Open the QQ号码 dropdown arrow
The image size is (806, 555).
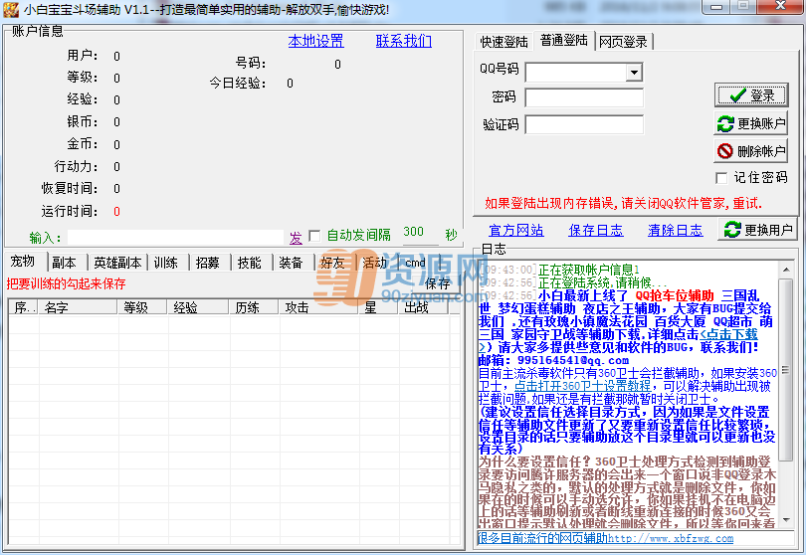pos(635,73)
